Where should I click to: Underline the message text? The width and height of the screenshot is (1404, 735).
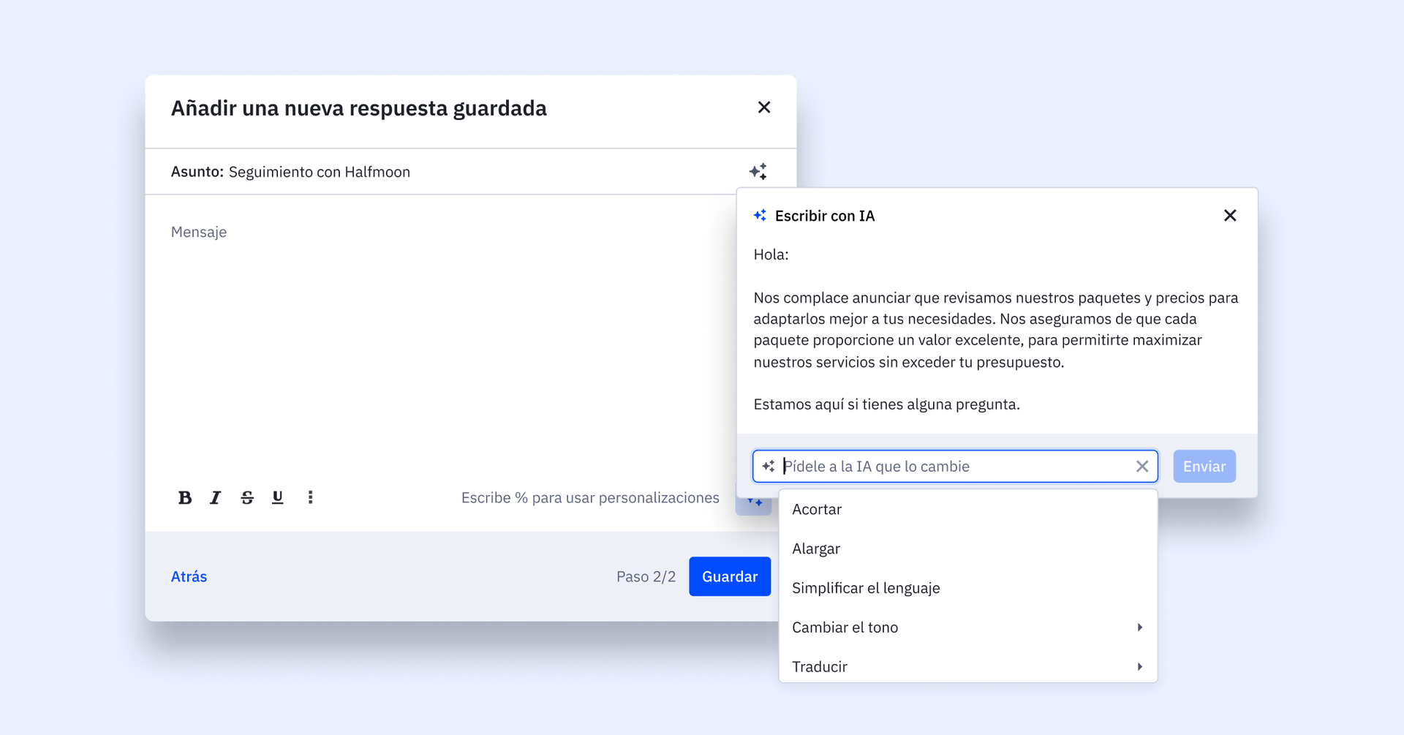point(278,498)
